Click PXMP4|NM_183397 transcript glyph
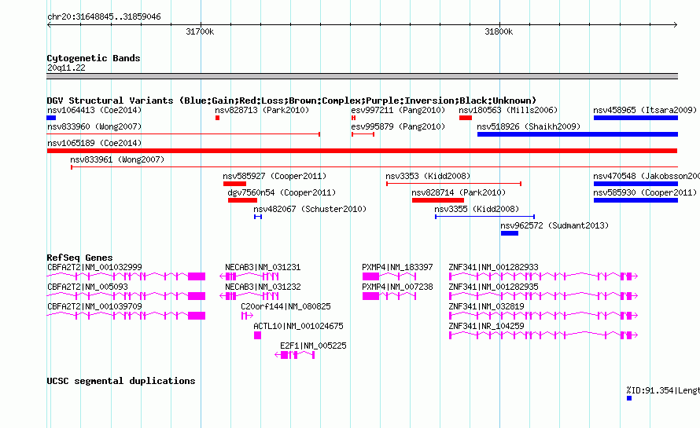The width and height of the screenshot is (700, 428). coord(389,276)
